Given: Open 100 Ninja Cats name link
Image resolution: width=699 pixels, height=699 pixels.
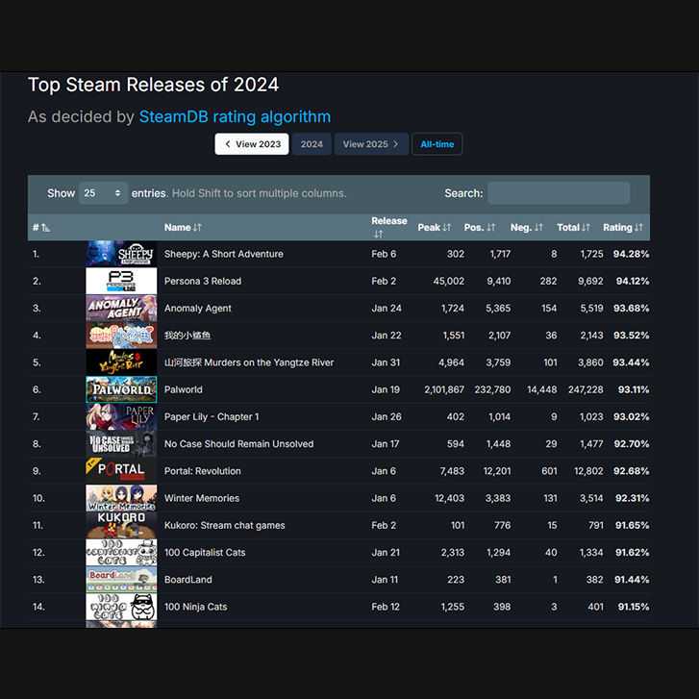Looking at the screenshot, I should (x=196, y=607).
